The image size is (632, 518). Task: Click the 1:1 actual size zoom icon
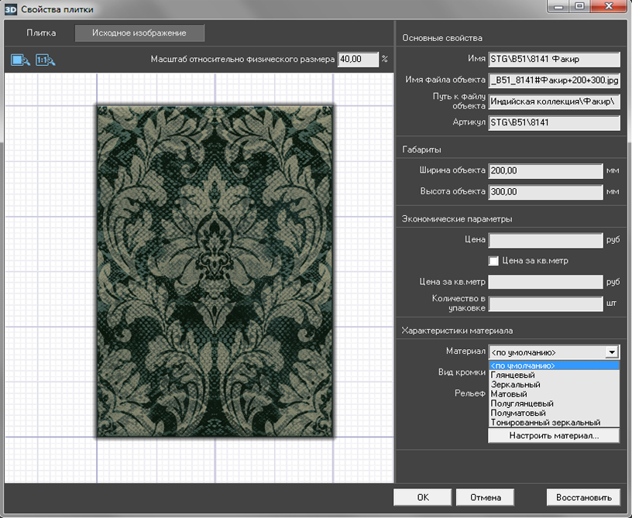coord(46,60)
